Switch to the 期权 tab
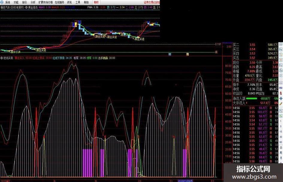 pos(96,2)
